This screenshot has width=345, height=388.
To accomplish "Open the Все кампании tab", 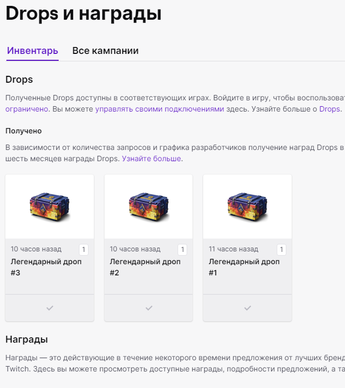I will pyautogui.click(x=106, y=51).
